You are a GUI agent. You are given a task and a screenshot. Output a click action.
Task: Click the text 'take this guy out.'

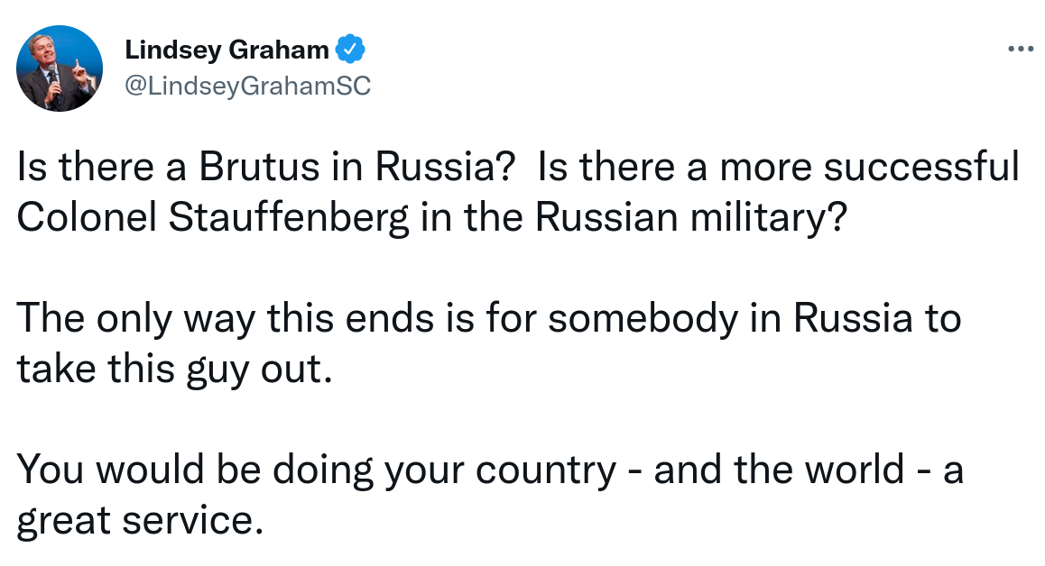click(174, 369)
